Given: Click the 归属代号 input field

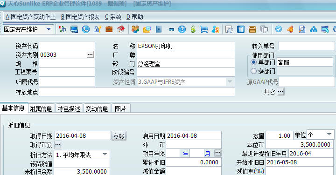Looking at the screenshot, I should 67,82.
